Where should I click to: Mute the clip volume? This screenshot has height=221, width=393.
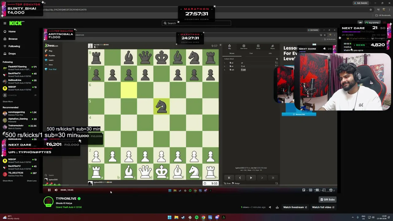click(x=56, y=190)
